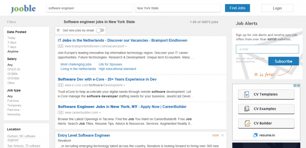Filter salary Of $160k
Image resolution: width=306 pixels, height=148 pixels.
13,78
